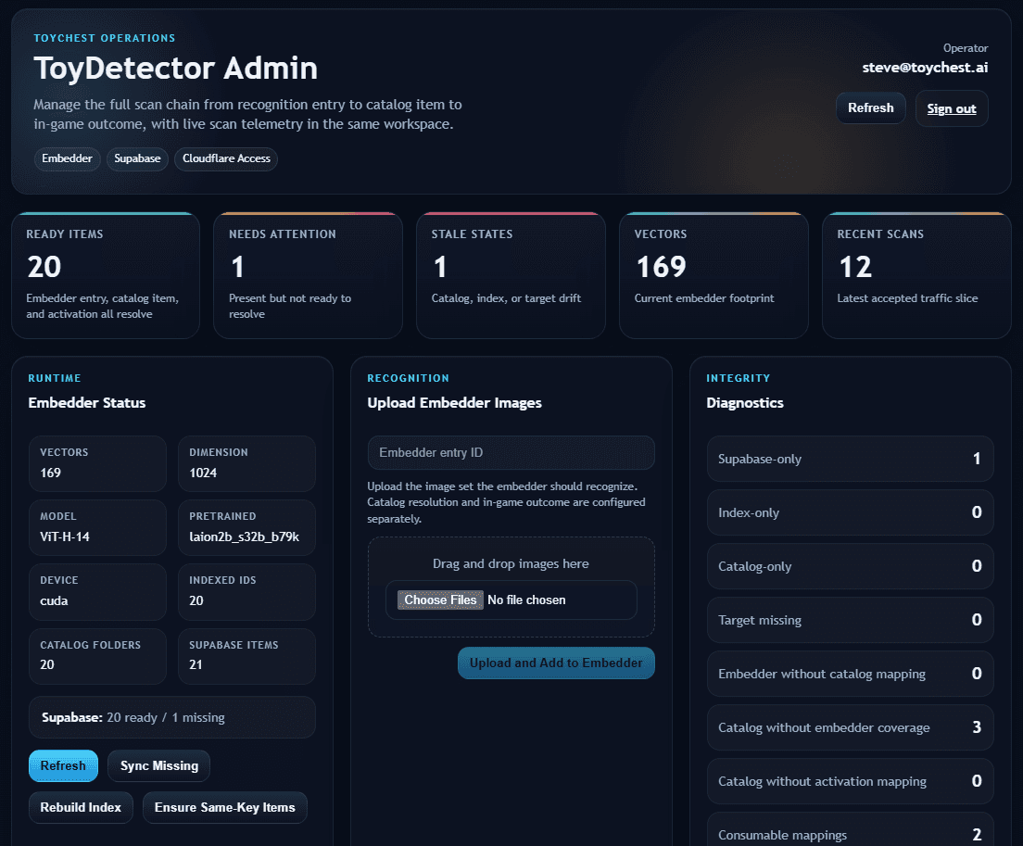Click the Stale States card
The image size is (1023, 846).
point(511,275)
